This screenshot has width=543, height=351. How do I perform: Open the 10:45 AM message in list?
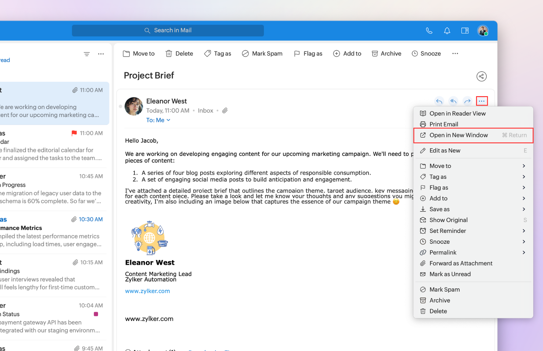[53, 189]
